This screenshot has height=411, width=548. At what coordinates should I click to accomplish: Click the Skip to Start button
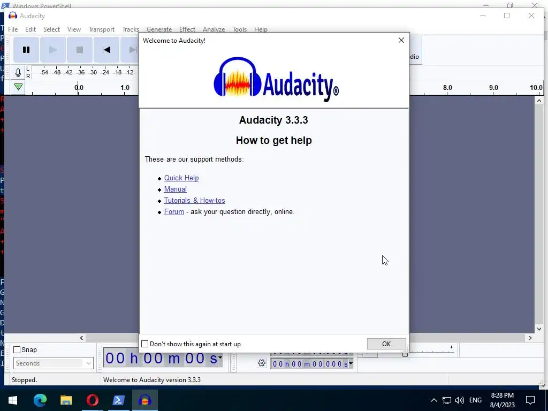106,50
